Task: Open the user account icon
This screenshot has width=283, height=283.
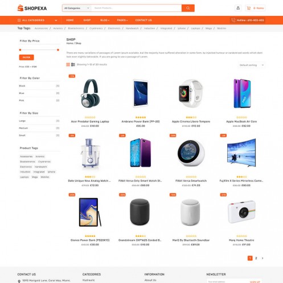Action: point(238,8)
